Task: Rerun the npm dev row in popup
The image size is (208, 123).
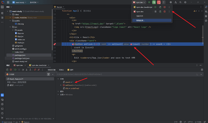Action: (160, 11)
